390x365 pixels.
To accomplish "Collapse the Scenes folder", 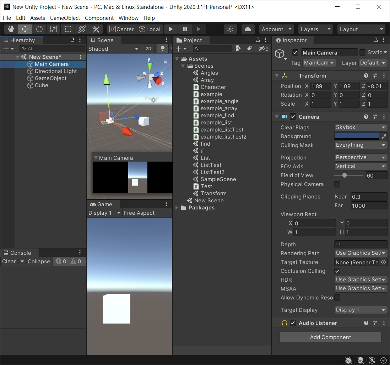I will 183,66.
